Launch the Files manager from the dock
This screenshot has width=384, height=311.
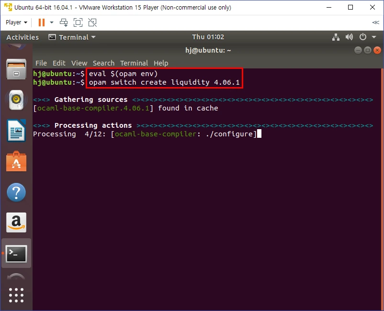click(16, 69)
